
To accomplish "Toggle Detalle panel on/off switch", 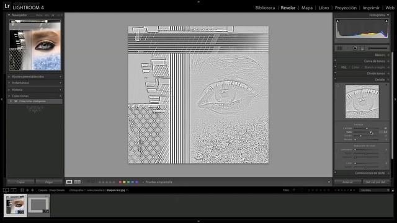I will tap(336, 79).
